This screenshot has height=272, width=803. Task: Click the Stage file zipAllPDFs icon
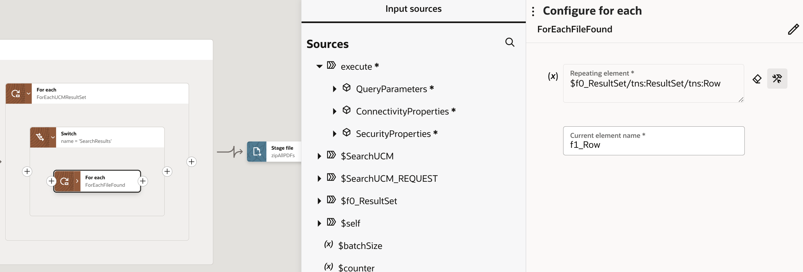coord(257,152)
